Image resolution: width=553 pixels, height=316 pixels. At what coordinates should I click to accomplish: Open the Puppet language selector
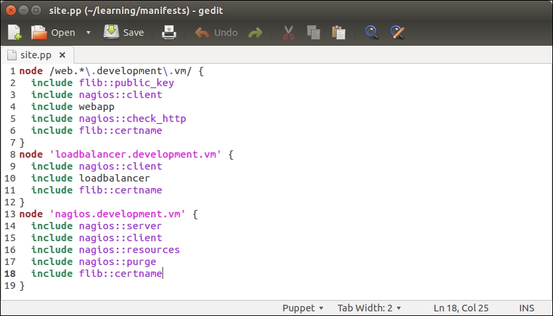[x=302, y=308]
